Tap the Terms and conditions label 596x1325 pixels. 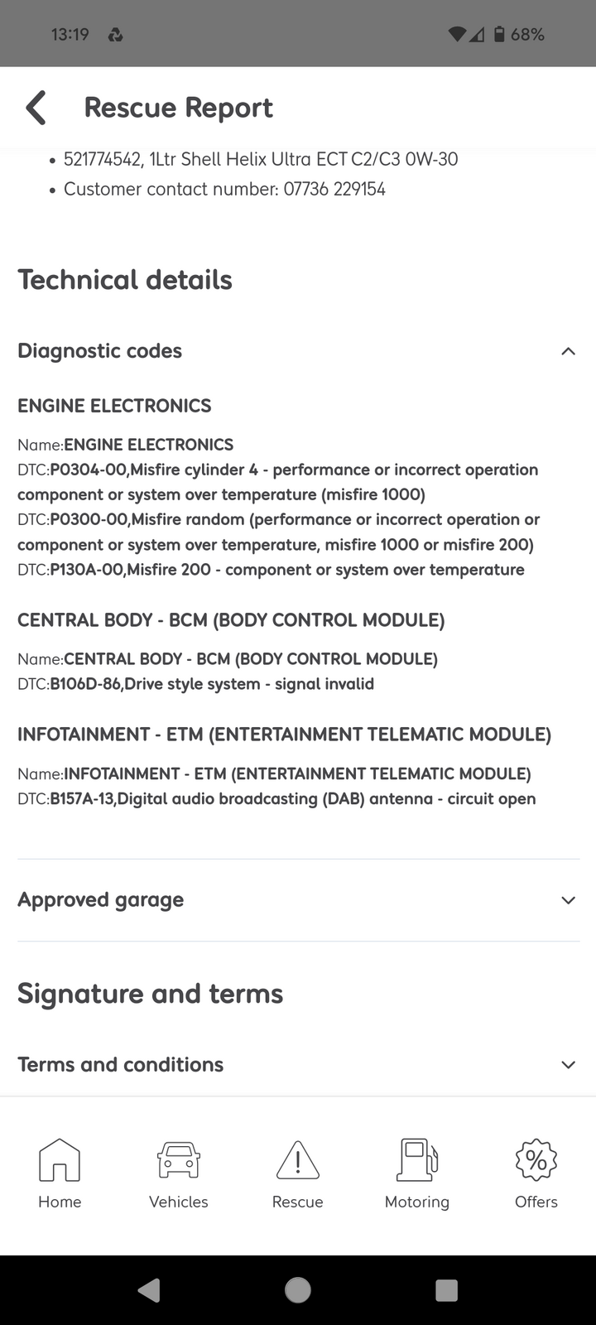click(x=121, y=1065)
